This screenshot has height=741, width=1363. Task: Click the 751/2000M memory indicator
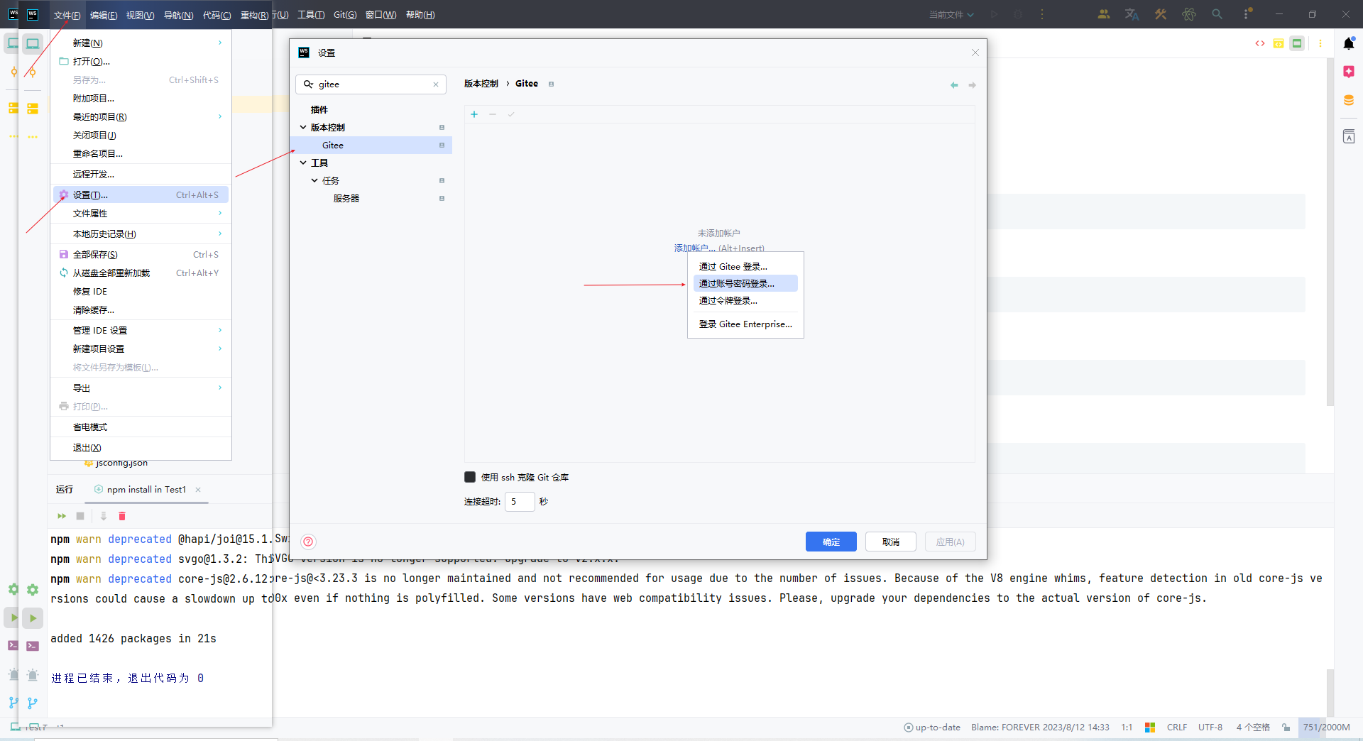coord(1326,728)
